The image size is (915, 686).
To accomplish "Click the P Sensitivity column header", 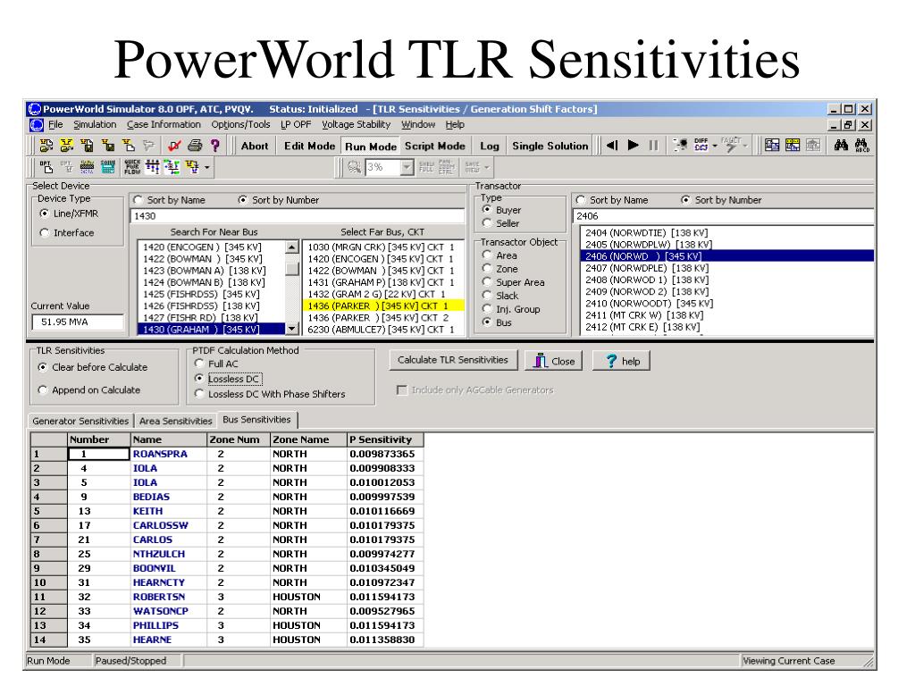I will click(385, 439).
